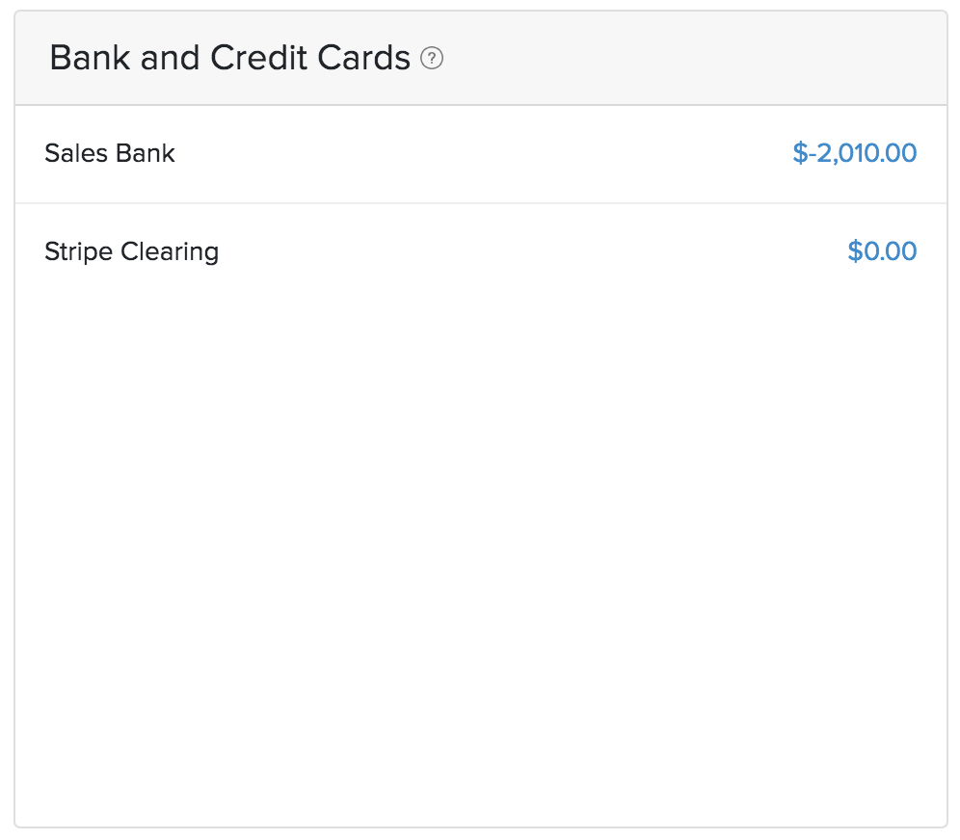Select the Sales Bank account name
Image resolution: width=960 pixels, height=840 pixels.
110,153
